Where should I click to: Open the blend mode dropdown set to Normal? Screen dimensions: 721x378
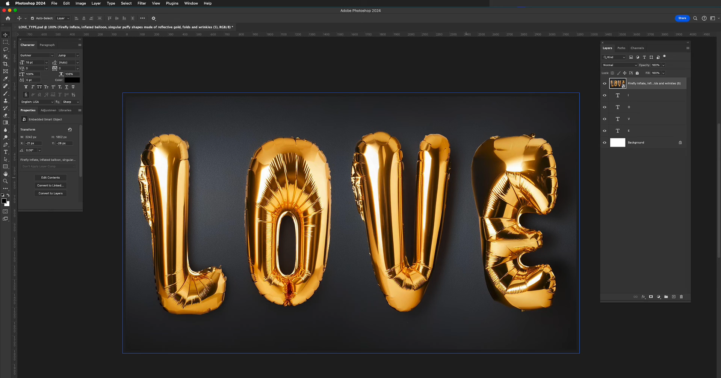[620, 65]
